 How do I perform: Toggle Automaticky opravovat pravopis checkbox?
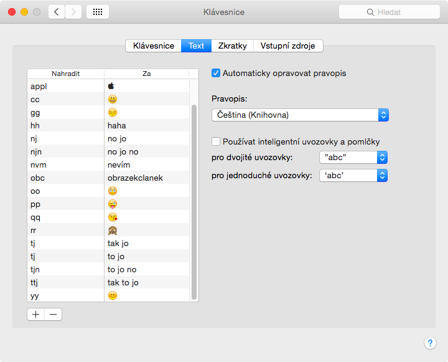pyautogui.click(x=217, y=73)
